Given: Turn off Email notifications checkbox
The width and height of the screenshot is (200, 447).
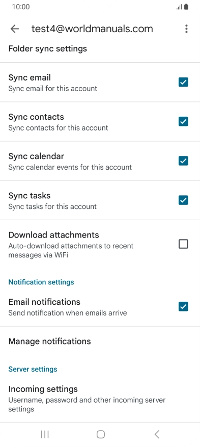Looking at the screenshot, I should pyautogui.click(x=183, y=306).
